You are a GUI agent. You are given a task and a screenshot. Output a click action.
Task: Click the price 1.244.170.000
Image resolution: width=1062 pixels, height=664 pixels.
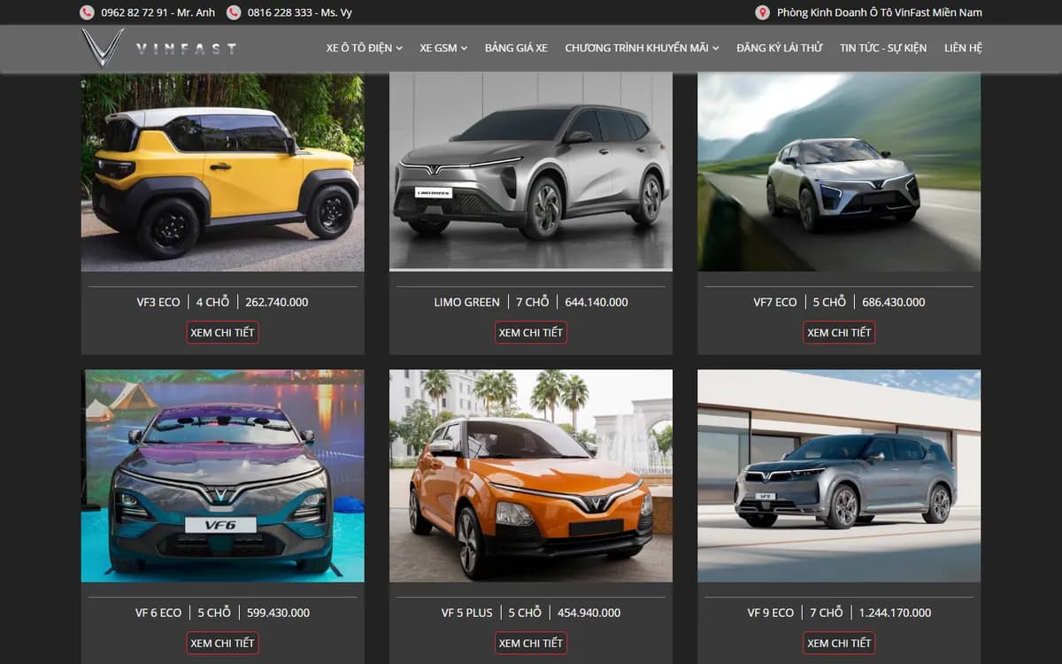click(896, 613)
